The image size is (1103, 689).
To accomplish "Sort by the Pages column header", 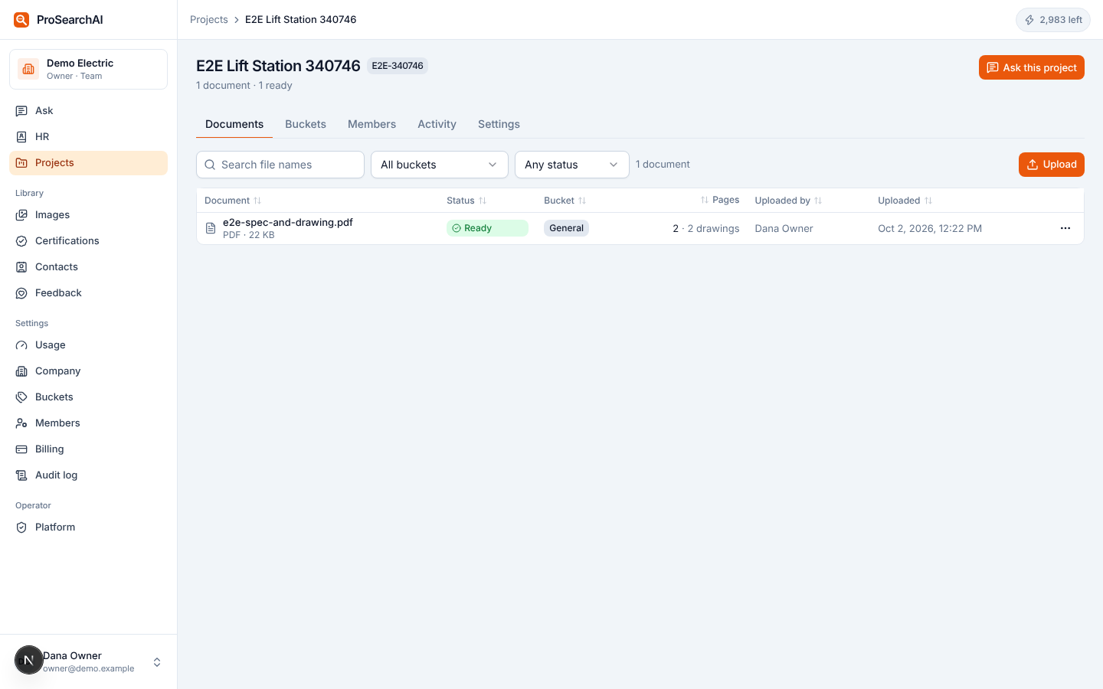I will [720, 200].
